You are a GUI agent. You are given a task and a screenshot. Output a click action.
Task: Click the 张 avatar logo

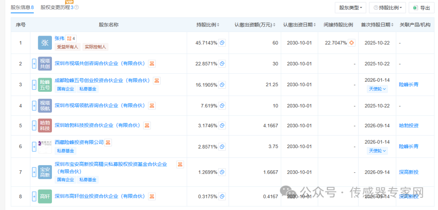45,43
